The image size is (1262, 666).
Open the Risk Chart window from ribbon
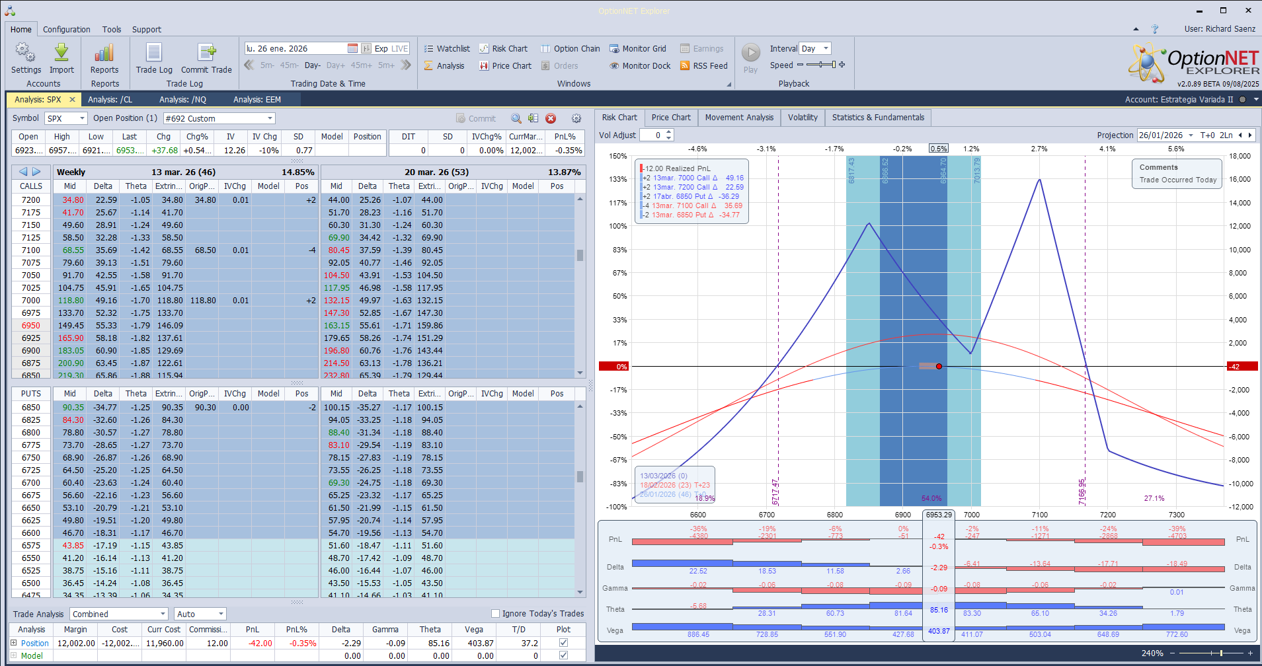click(503, 48)
